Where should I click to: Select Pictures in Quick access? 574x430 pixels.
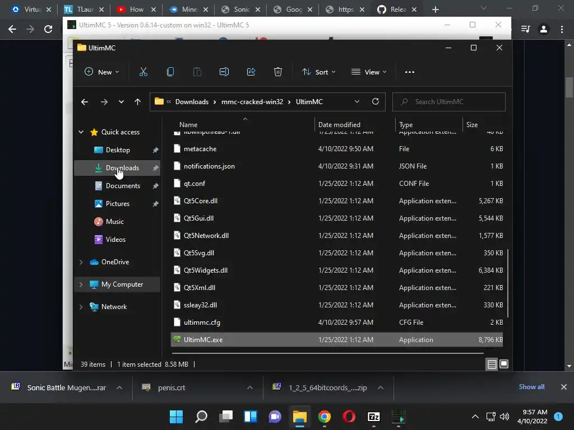pyautogui.click(x=118, y=204)
